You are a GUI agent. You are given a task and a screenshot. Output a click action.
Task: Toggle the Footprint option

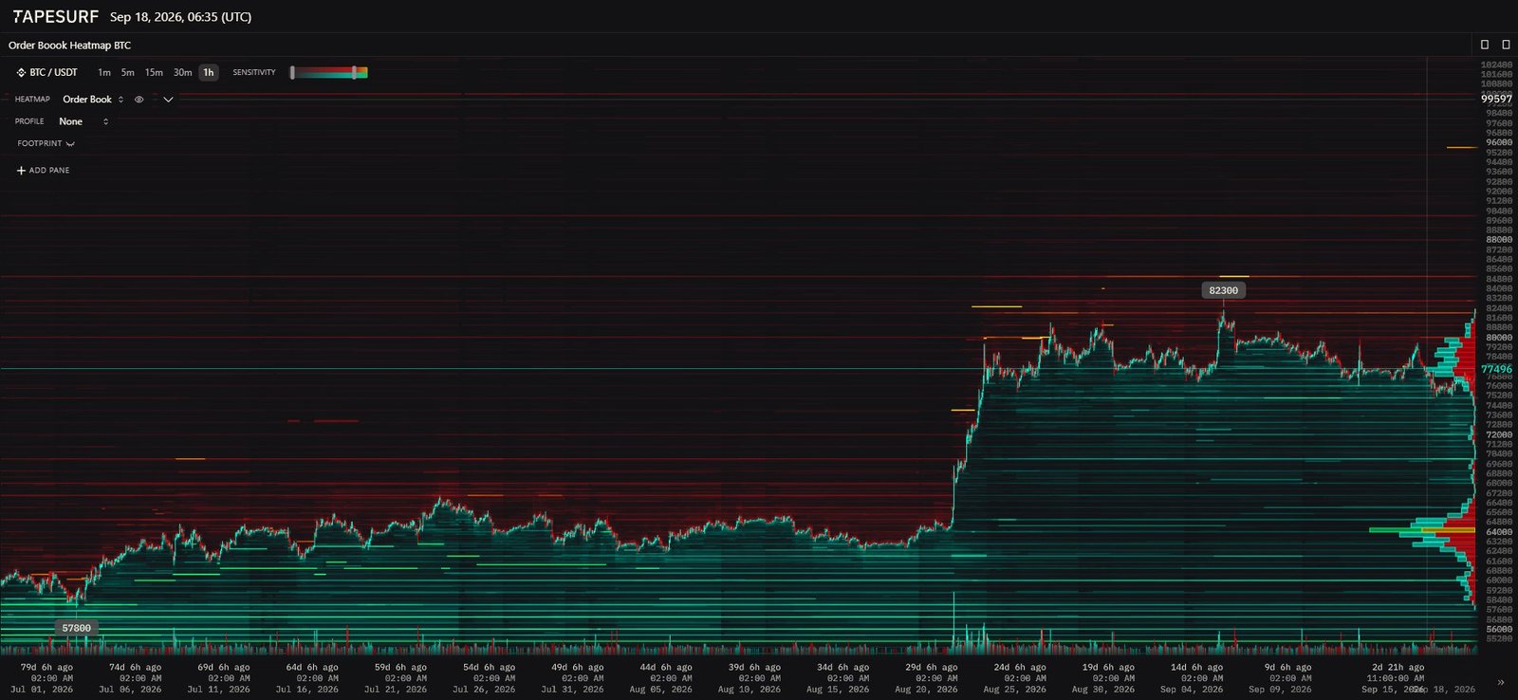click(x=46, y=143)
